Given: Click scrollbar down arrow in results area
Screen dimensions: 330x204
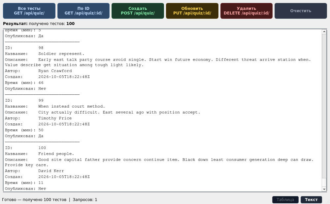Looking at the screenshot, I should (324, 189).
